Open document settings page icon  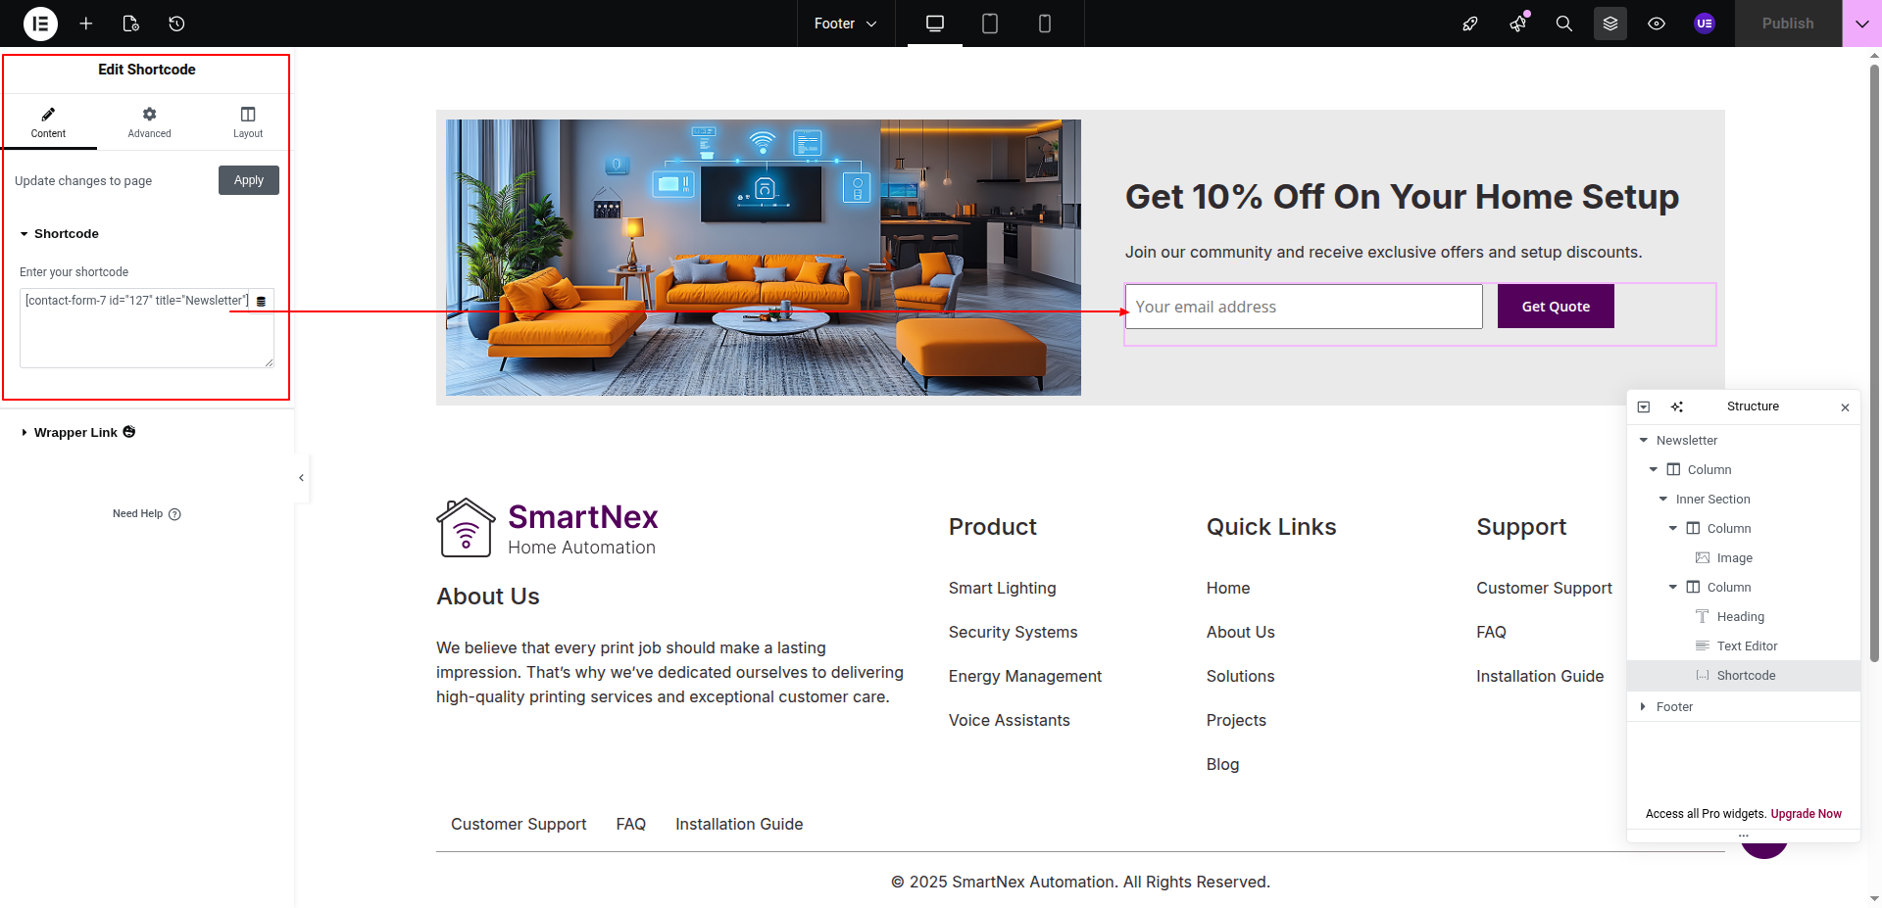(x=131, y=24)
